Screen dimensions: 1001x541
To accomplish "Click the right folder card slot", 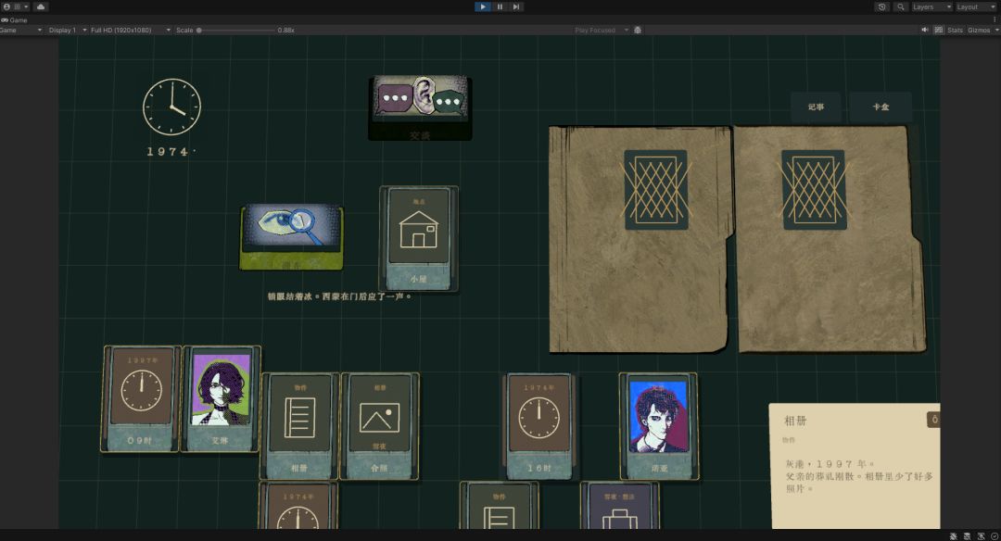I will coord(814,190).
